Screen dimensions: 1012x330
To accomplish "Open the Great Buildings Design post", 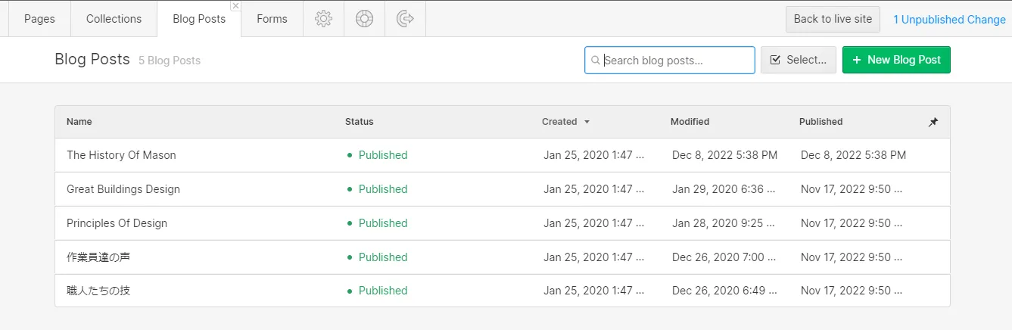I will pos(123,189).
